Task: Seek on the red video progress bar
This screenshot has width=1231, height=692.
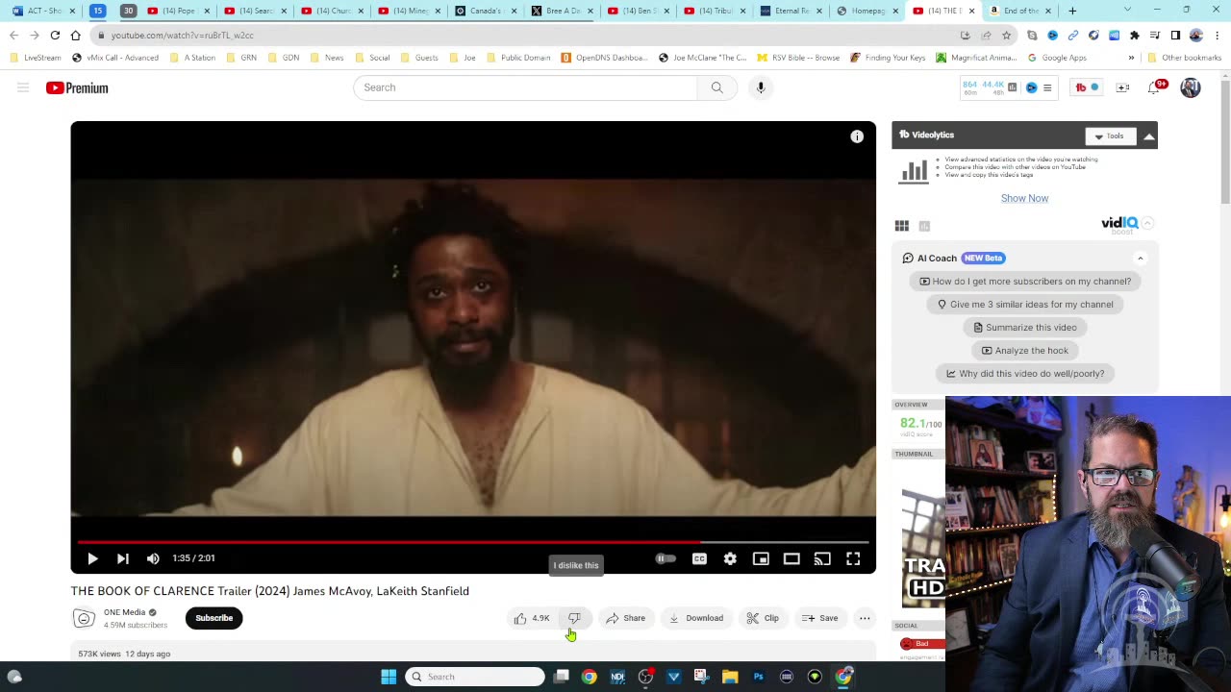Action: 473,542
